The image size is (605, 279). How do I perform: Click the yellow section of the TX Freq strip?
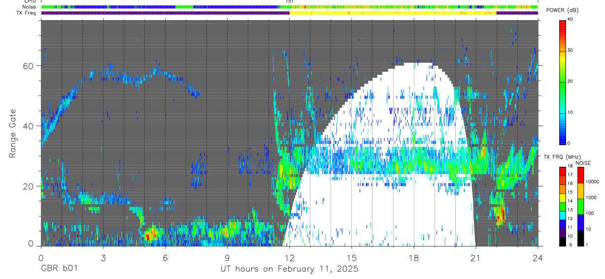pos(393,13)
